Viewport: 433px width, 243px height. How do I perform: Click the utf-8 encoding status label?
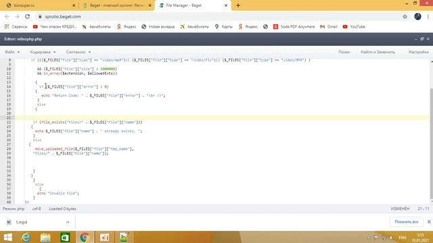[37, 209]
